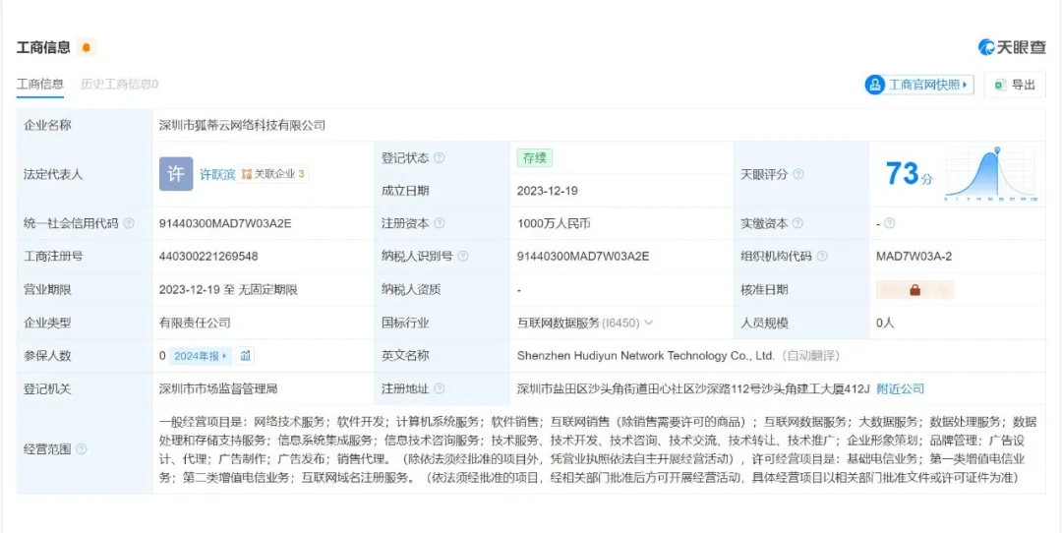The image size is (1062, 533).
Task: Select registration number 440300221269548
Action: click(x=208, y=257)
